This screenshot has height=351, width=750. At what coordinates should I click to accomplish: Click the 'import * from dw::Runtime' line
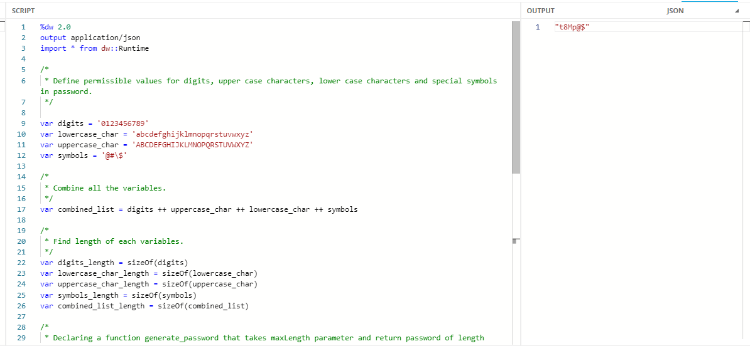pyautogui.click(x=94, y=48)
